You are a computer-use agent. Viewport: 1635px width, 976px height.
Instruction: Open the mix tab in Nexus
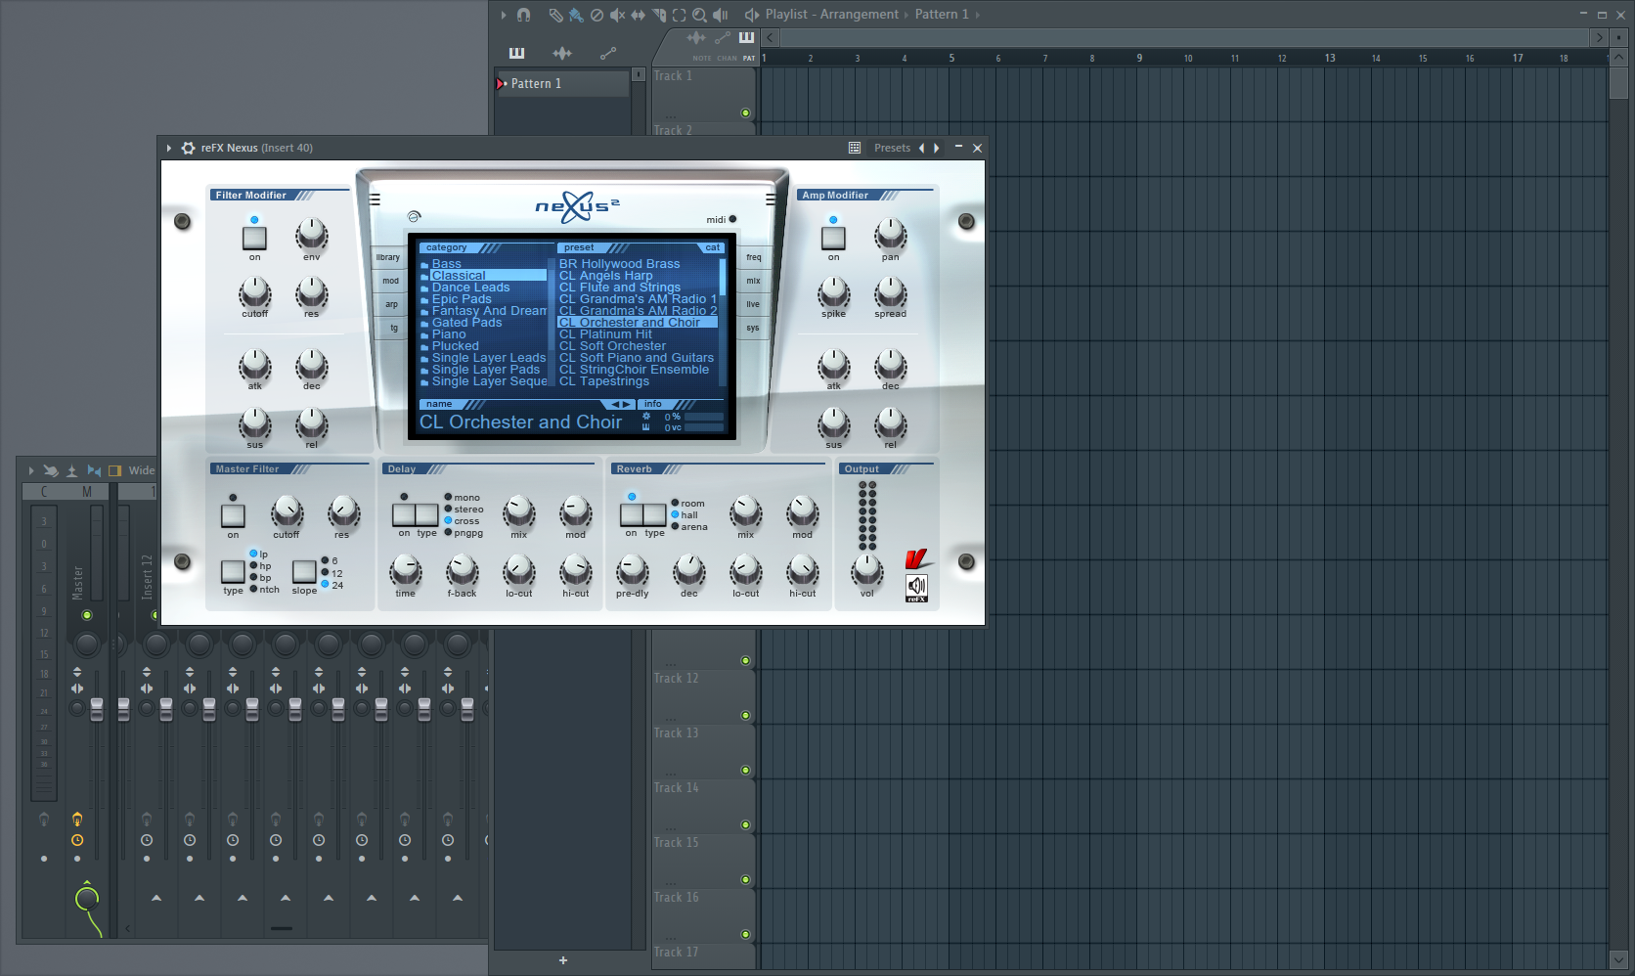[753, 281]
